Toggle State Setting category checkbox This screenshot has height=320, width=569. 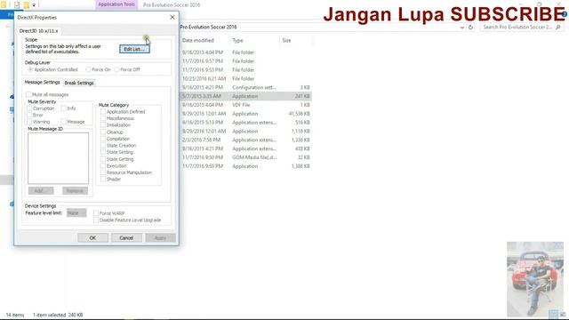(103, 152)
